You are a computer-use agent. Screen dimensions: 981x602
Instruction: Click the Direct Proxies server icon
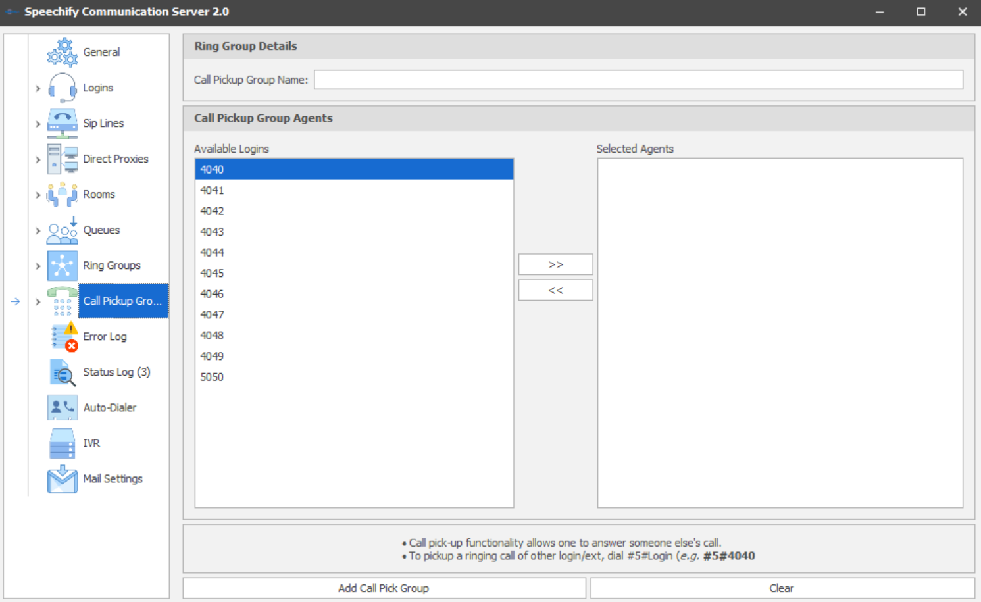[63, 159]
